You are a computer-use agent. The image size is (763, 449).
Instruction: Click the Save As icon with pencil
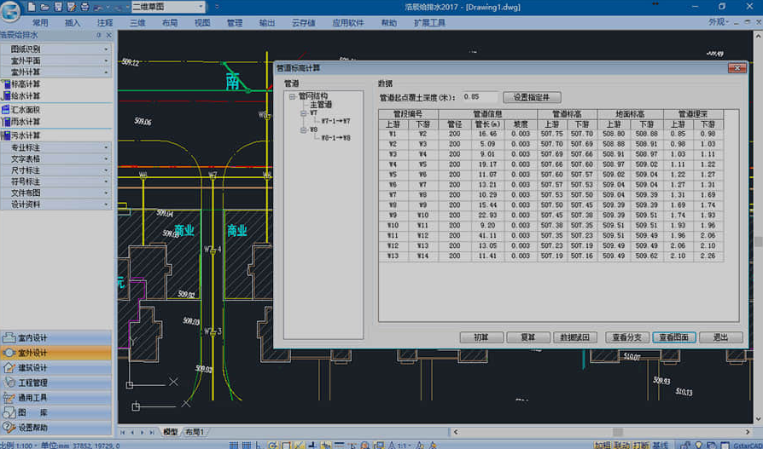(x=72, y=7)
